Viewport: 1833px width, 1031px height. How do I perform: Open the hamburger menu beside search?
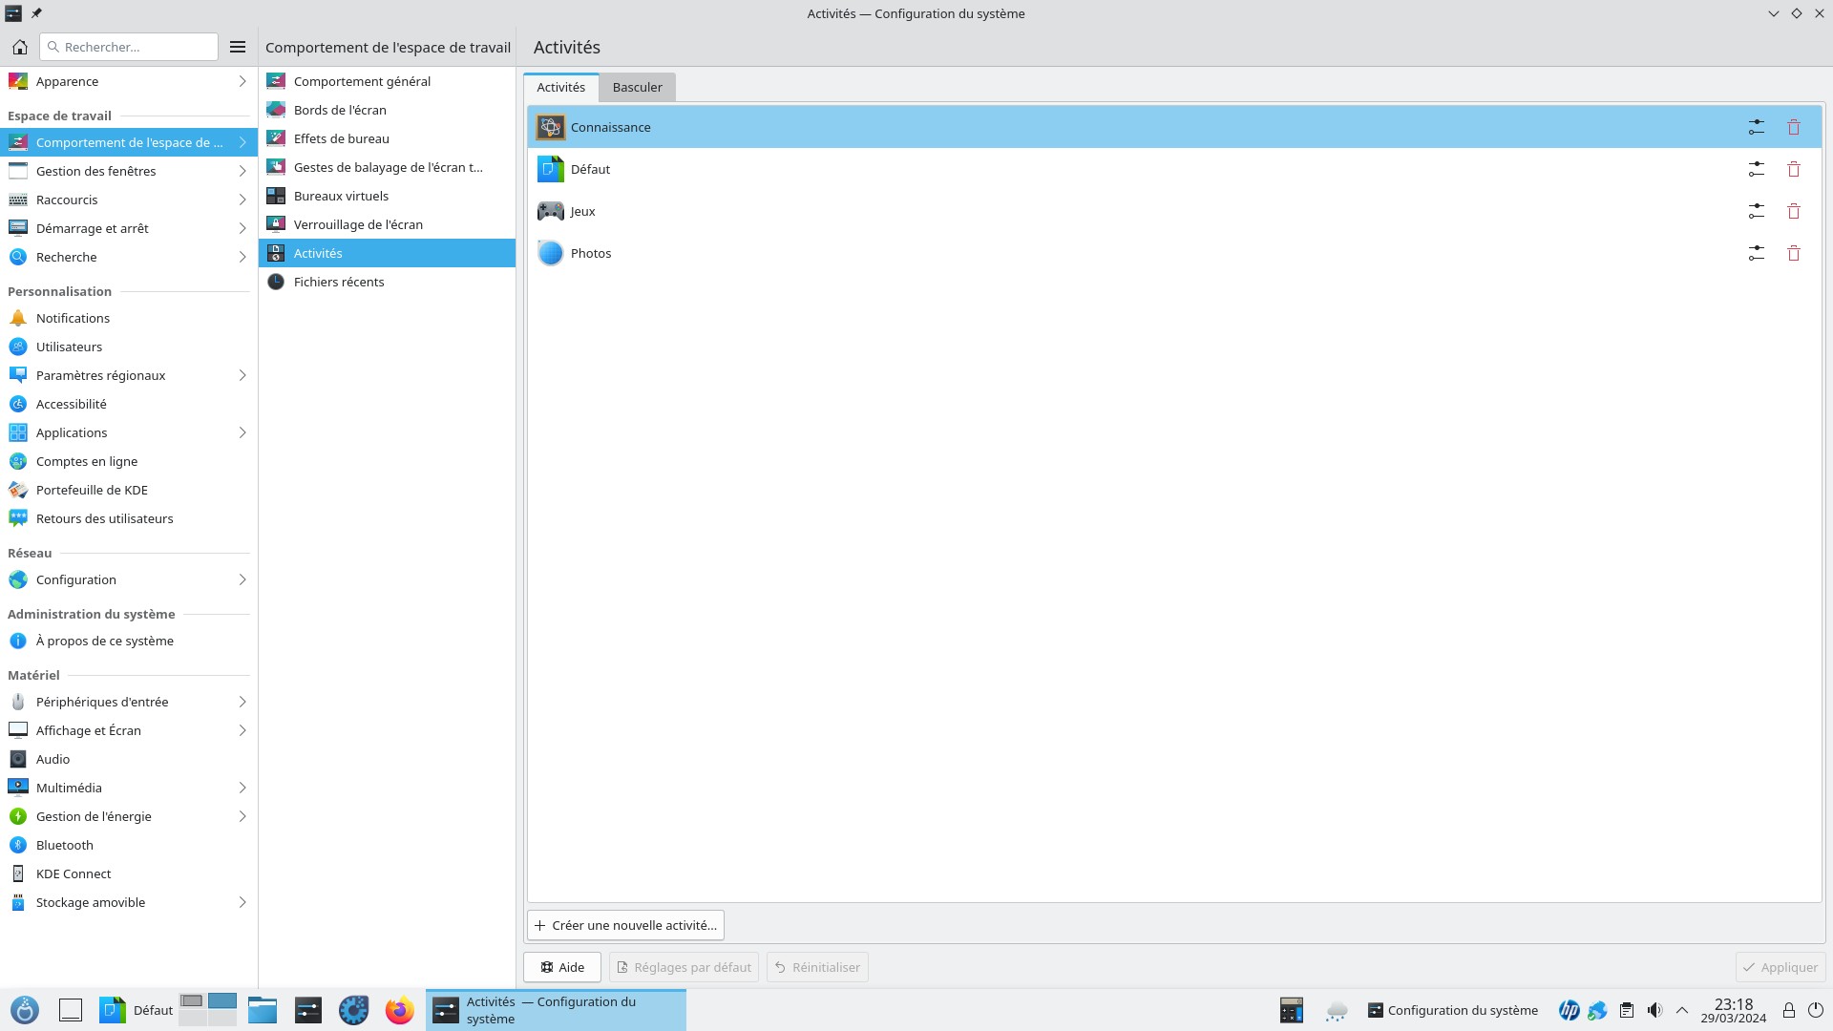[x=238, y=47]
